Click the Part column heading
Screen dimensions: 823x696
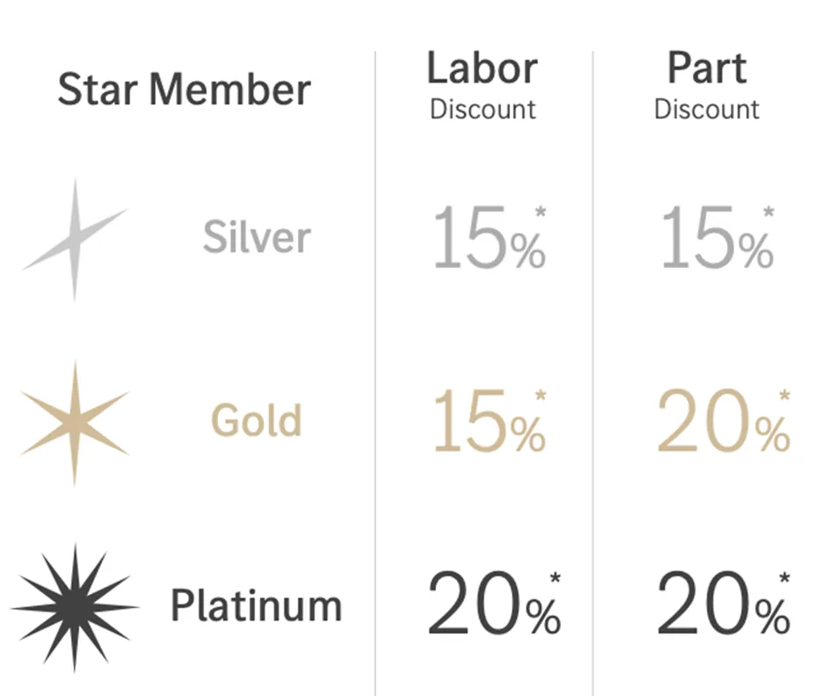coord(706,68)
